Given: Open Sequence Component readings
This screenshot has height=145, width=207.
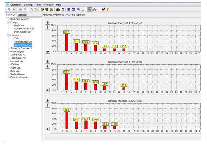Looking at the screenshot, I should click(21, 48).
